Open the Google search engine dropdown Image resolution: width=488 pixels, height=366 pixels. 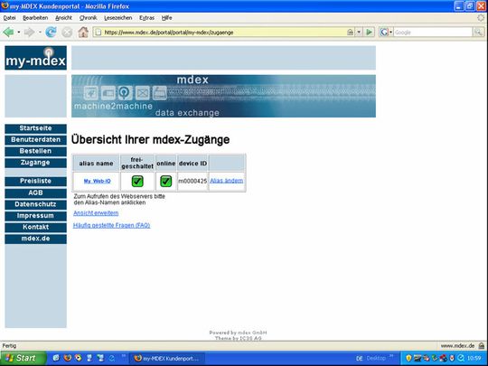[386, 32]
